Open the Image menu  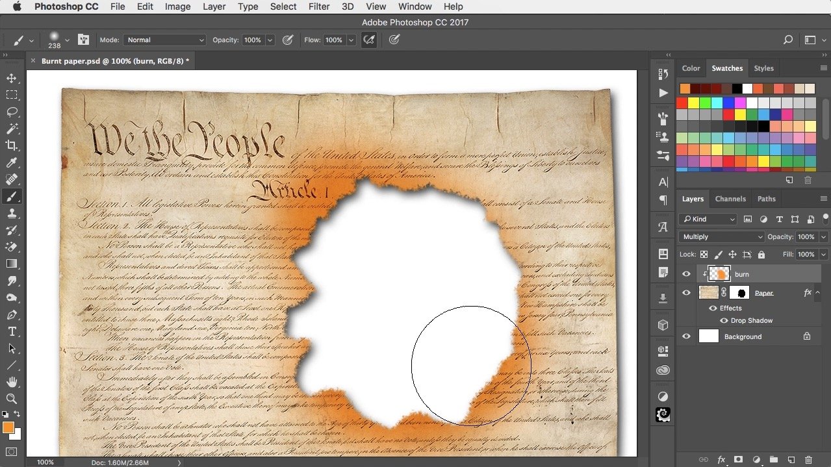point(177,6)
